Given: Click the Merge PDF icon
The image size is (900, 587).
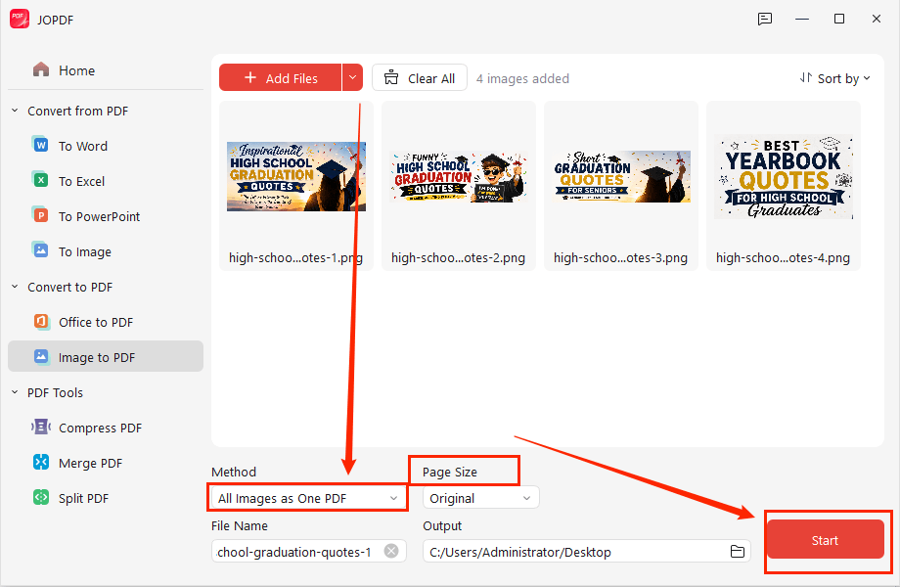Looking at the screenshot, I should [41, 462].
